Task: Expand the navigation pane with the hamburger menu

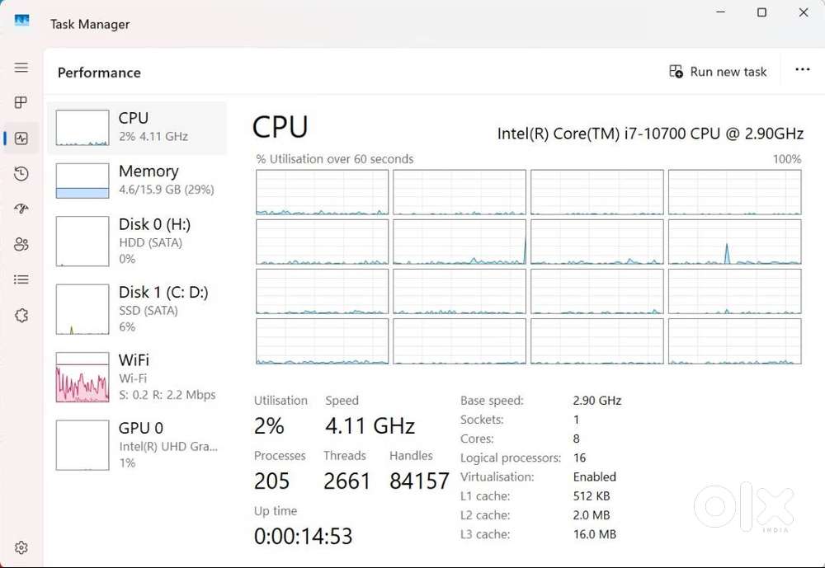Action: click(21, 68)
